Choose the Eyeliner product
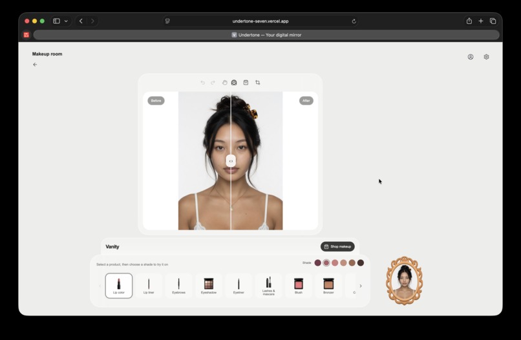 tap(239, 286)
